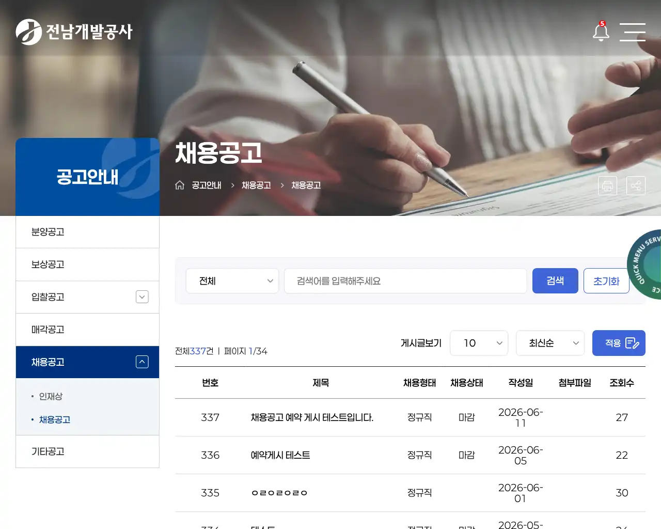661x529 pixels.
Task: Open the 10 posts-per-page dropdown
Action: pyautogui.click(x=479, y=343)
